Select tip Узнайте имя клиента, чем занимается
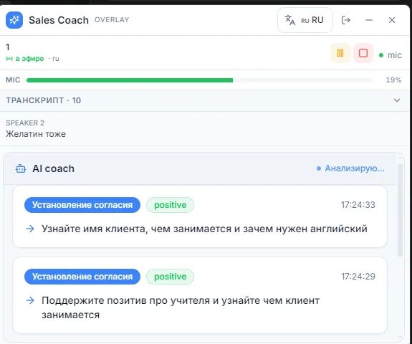The height and width of the screenshot is (344, 412). (x=204, y=229)
